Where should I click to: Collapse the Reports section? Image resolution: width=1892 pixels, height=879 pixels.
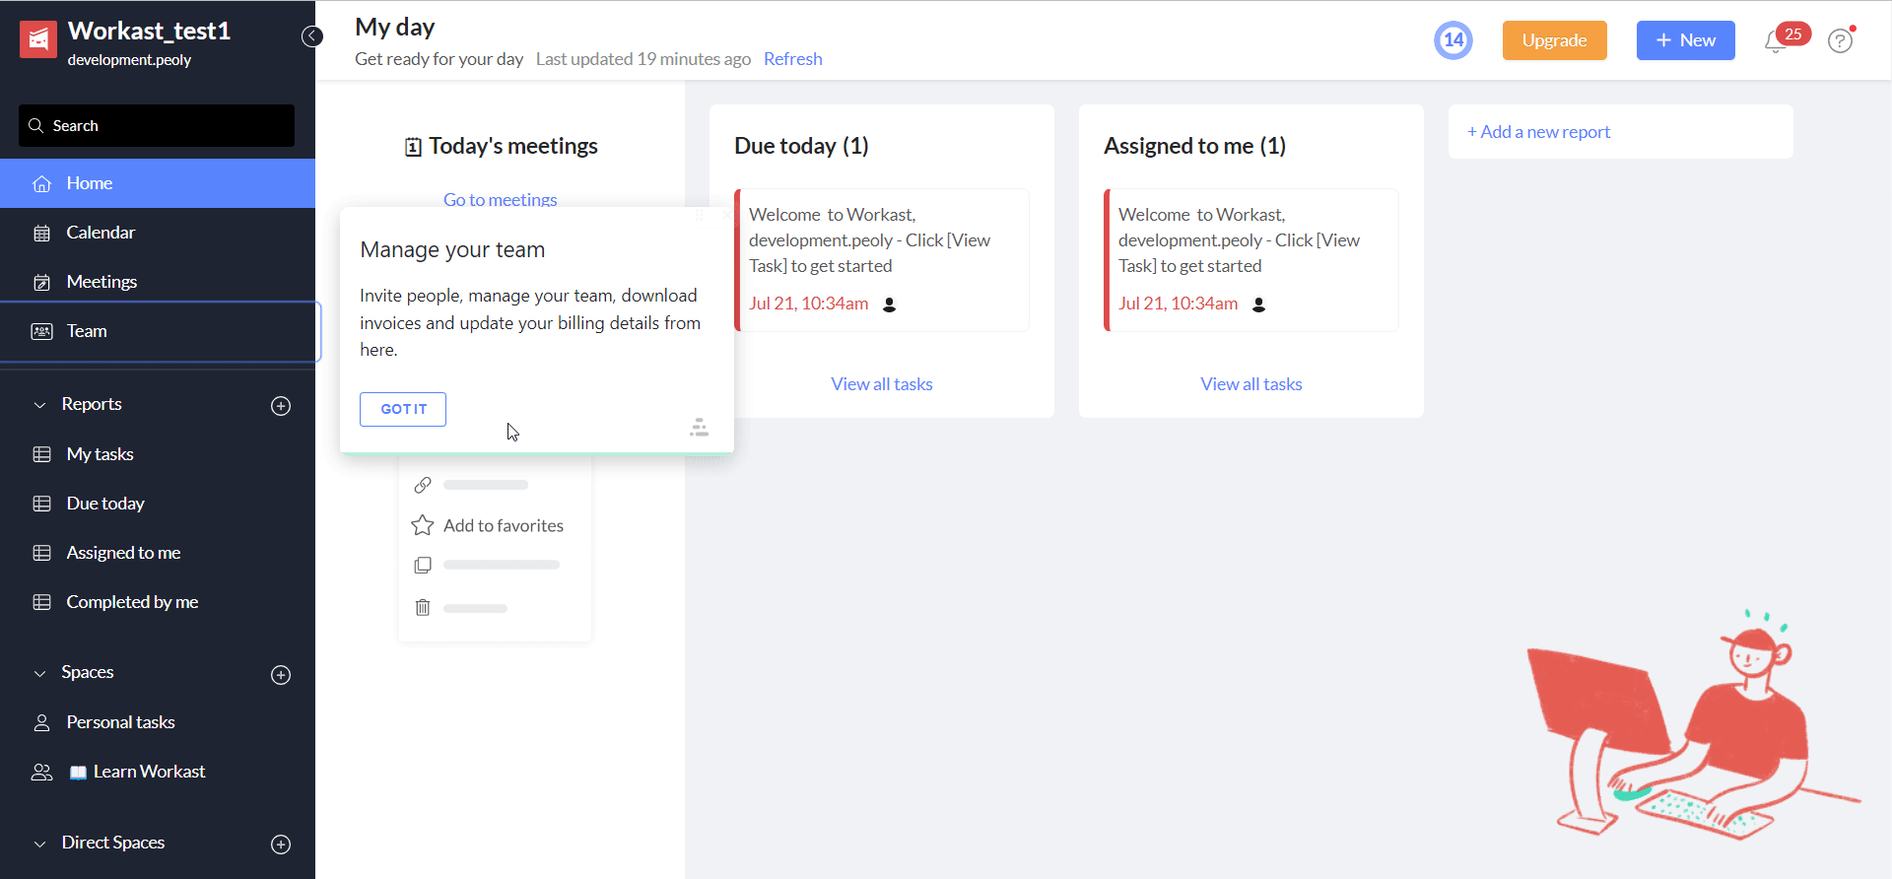40,405
